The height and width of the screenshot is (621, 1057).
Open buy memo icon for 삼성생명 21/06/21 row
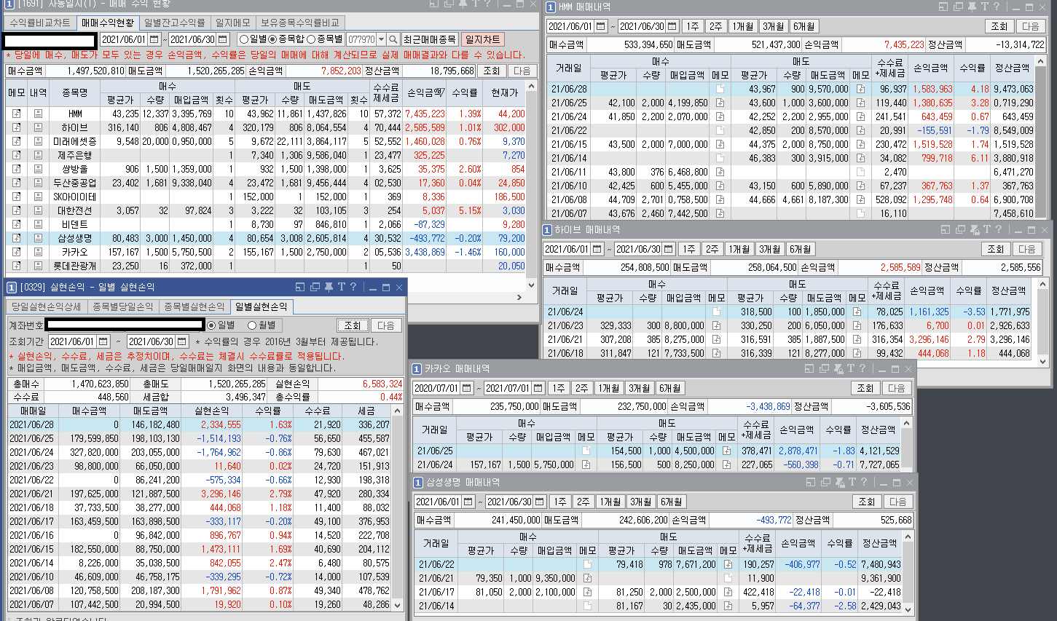click(x=587, y=578)
